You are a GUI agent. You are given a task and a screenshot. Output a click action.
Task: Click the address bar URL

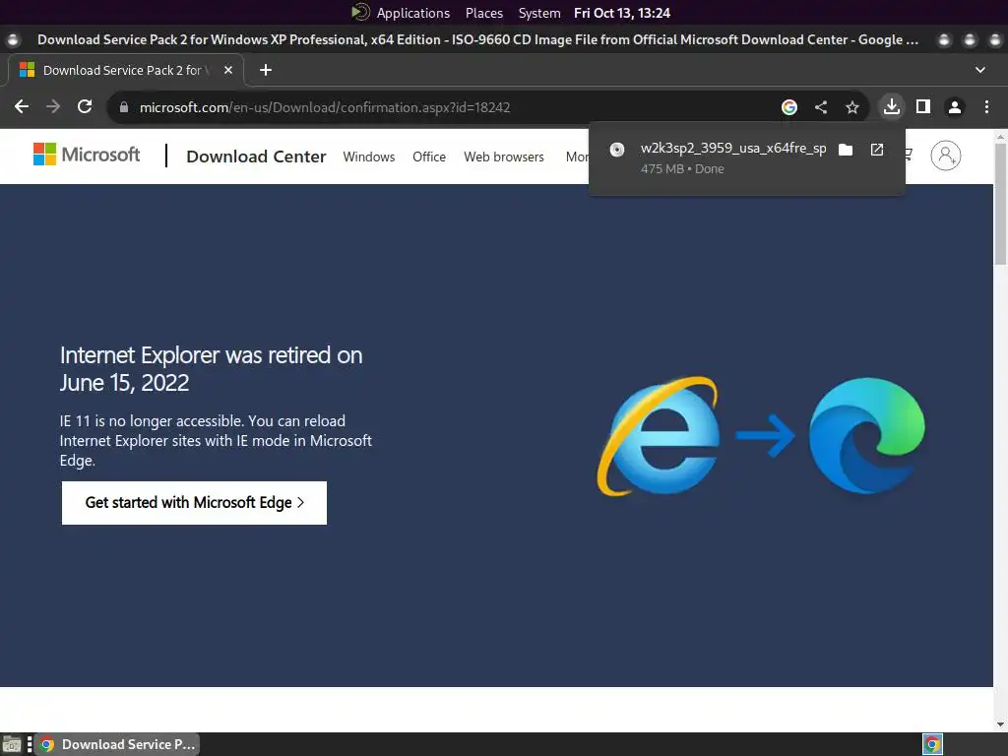[x=325, y=107]
